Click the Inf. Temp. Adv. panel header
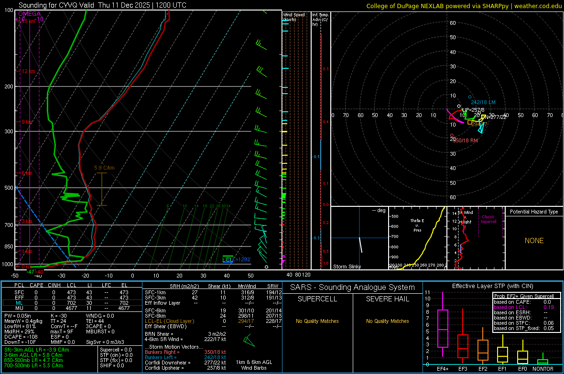This screenshot has height=374, width=564. (320, 20)
